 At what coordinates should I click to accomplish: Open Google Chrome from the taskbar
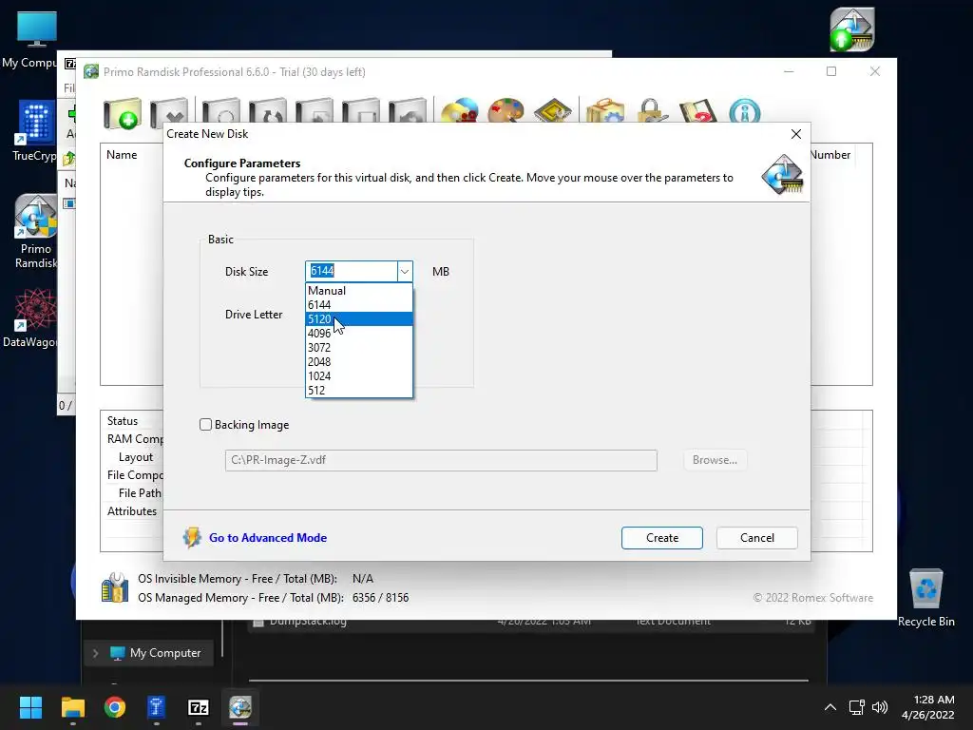pyautogui.click(x=115, y=707)
